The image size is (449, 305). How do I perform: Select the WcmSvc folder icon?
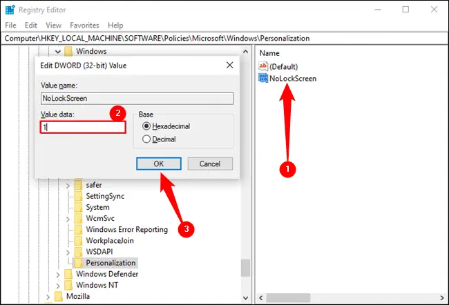coord(79,218)
